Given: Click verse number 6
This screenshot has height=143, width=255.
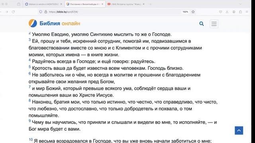Looking at the screenshot, I should [x=29, y=73].
